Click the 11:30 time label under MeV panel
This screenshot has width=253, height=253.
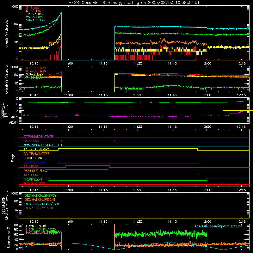click(138, 95)
